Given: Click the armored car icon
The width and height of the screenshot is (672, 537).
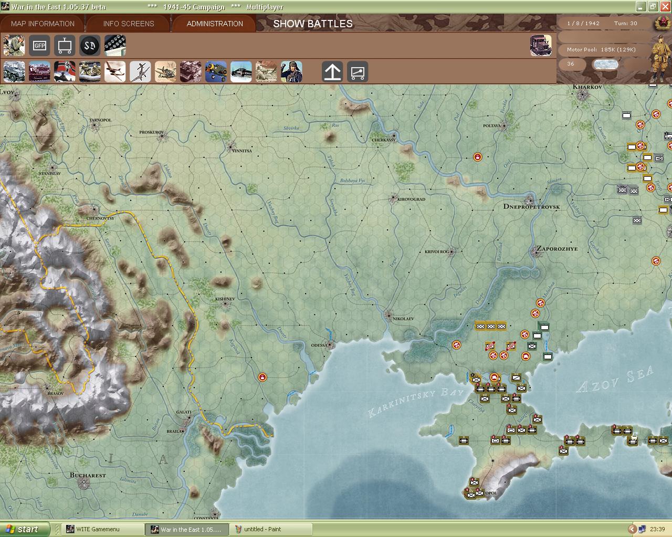Looking at the screenshot, I should 14,72.
